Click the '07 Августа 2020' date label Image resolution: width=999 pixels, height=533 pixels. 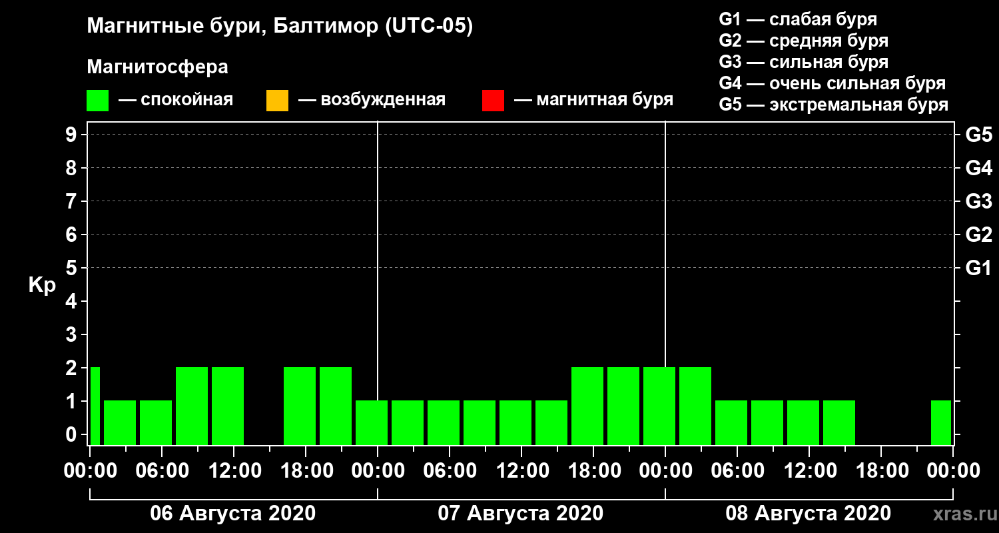tap(521, 514)
